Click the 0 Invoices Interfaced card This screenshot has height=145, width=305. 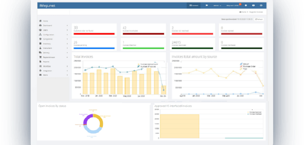point(241,44)
